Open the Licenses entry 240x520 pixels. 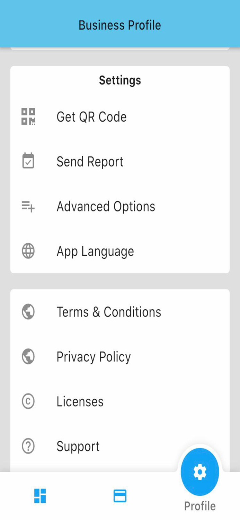coord(80,401)
